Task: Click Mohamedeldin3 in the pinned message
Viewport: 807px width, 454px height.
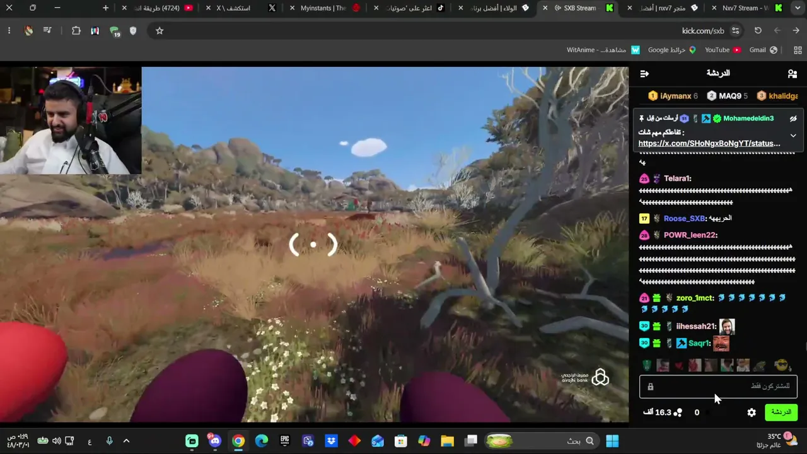Action: [x=748, y=119]
